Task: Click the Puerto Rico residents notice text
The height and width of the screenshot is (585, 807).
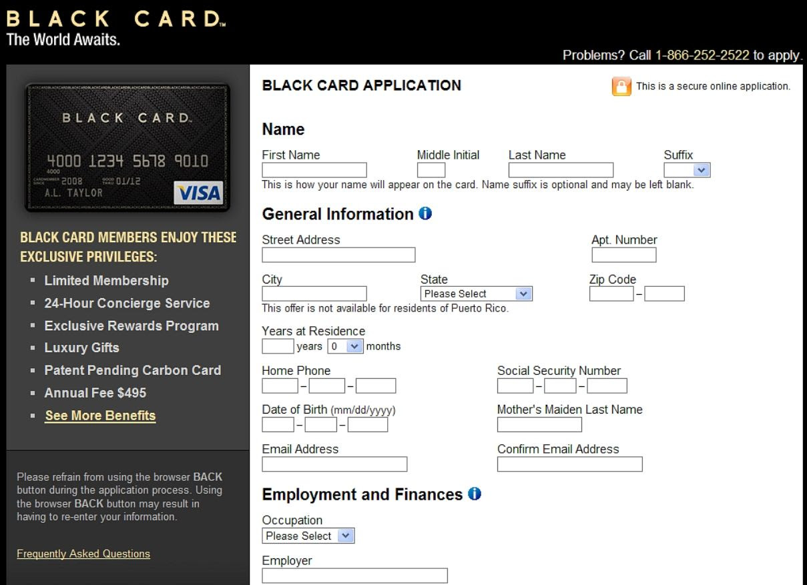Action: [x=385, y=308]
